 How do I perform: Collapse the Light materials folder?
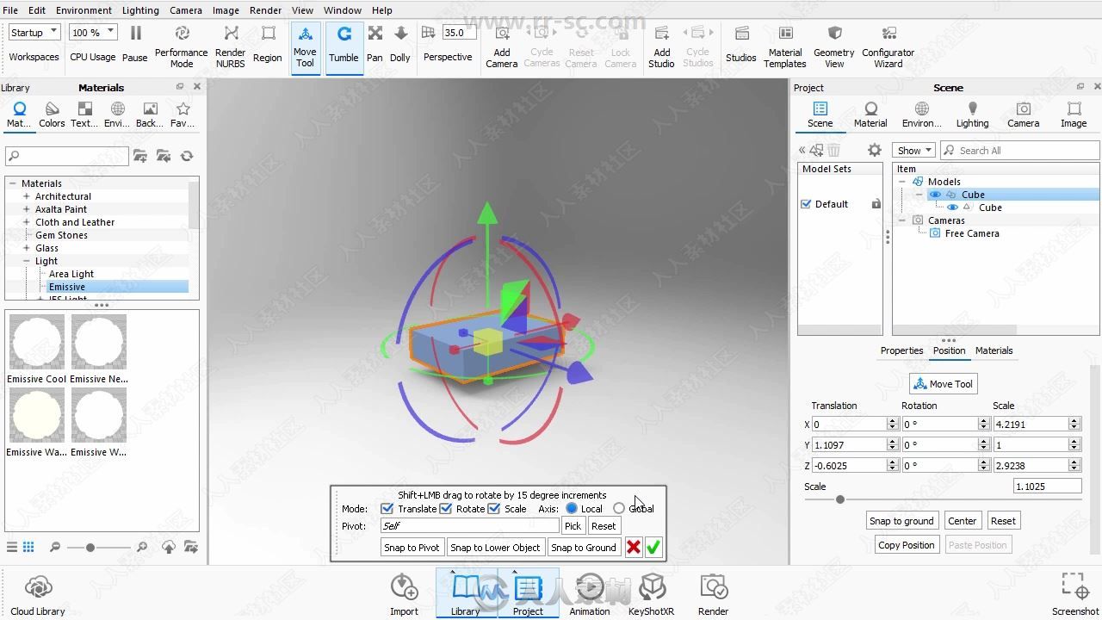[27, 261]
